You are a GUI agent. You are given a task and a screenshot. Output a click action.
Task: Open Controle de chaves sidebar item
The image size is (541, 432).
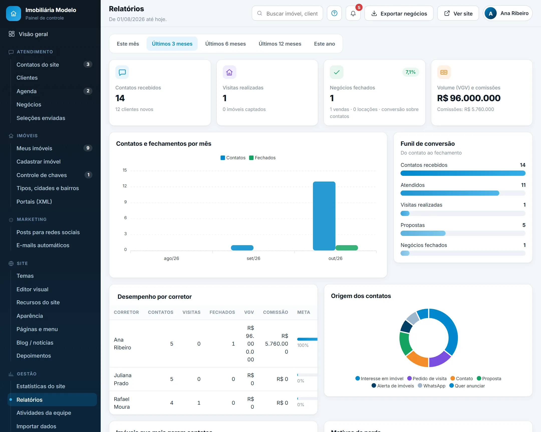pos(52,175)
